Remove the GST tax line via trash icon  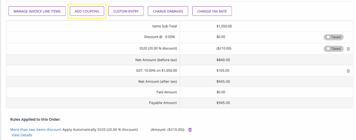click(x=348, y=71)
